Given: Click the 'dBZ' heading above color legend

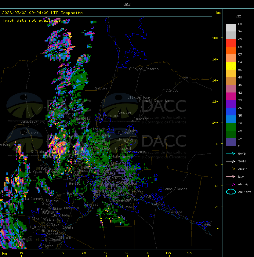Looking at the screenshot, I should [238, 16].
